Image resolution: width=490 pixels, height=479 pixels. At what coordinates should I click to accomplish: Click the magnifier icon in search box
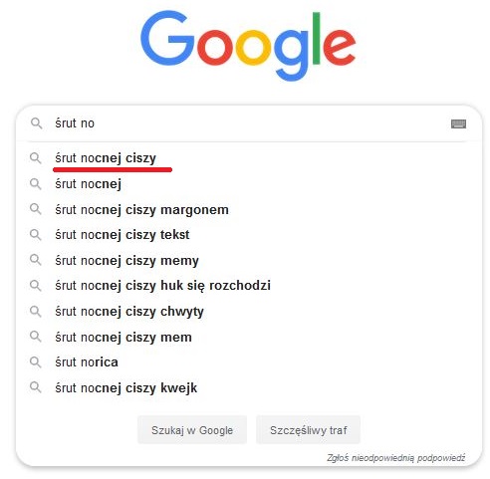[36, 123]
